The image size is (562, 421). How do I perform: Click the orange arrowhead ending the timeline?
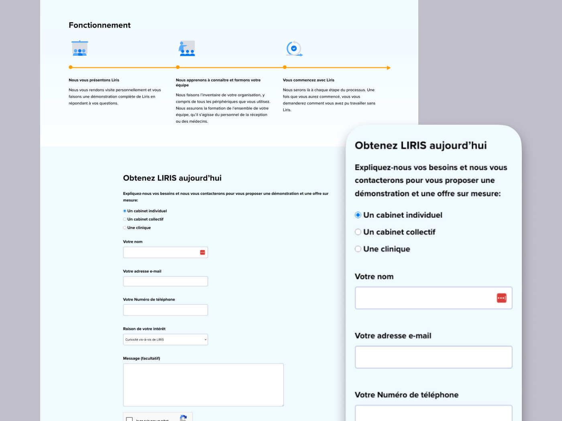[388, 68]
